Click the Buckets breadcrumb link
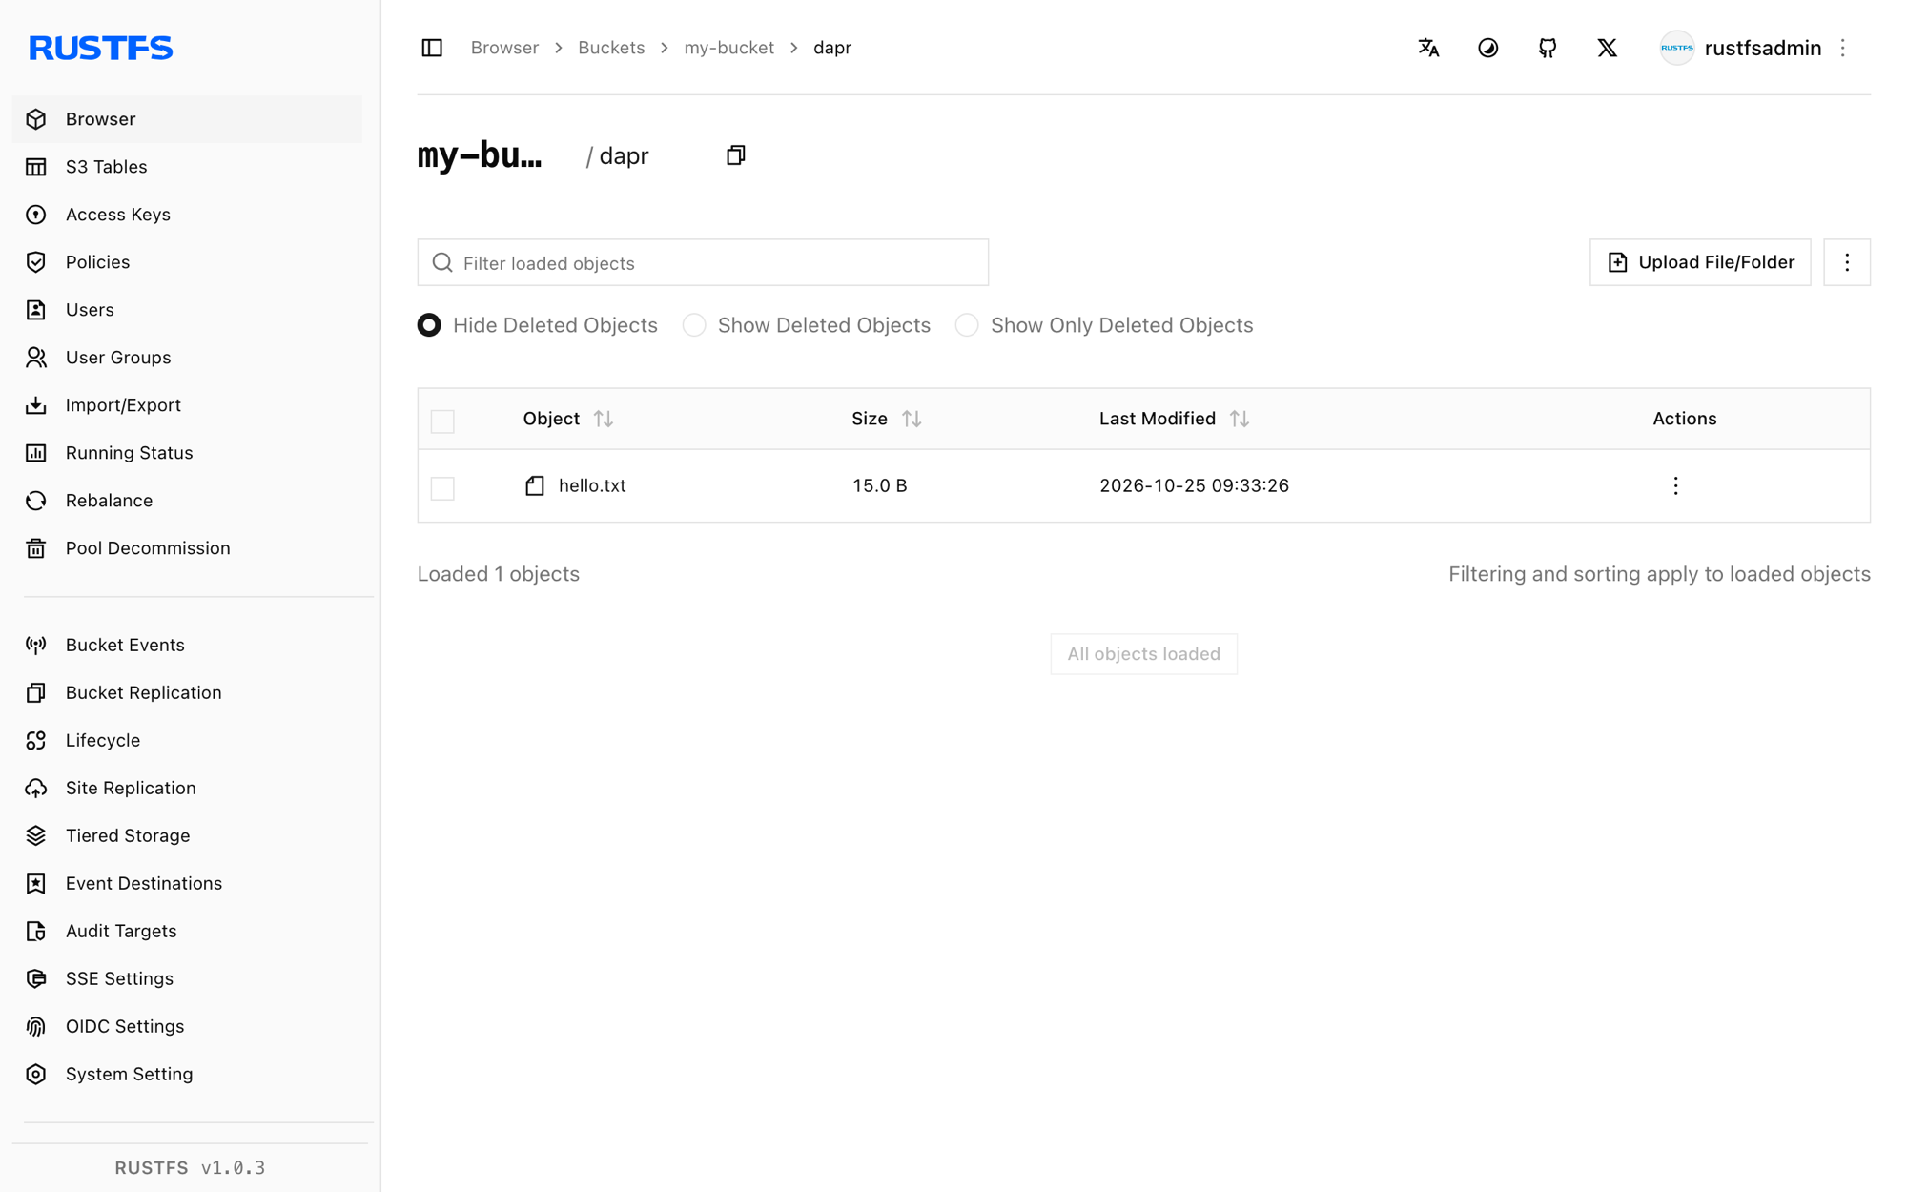The image size is (1907, 1192). [611, 48]
